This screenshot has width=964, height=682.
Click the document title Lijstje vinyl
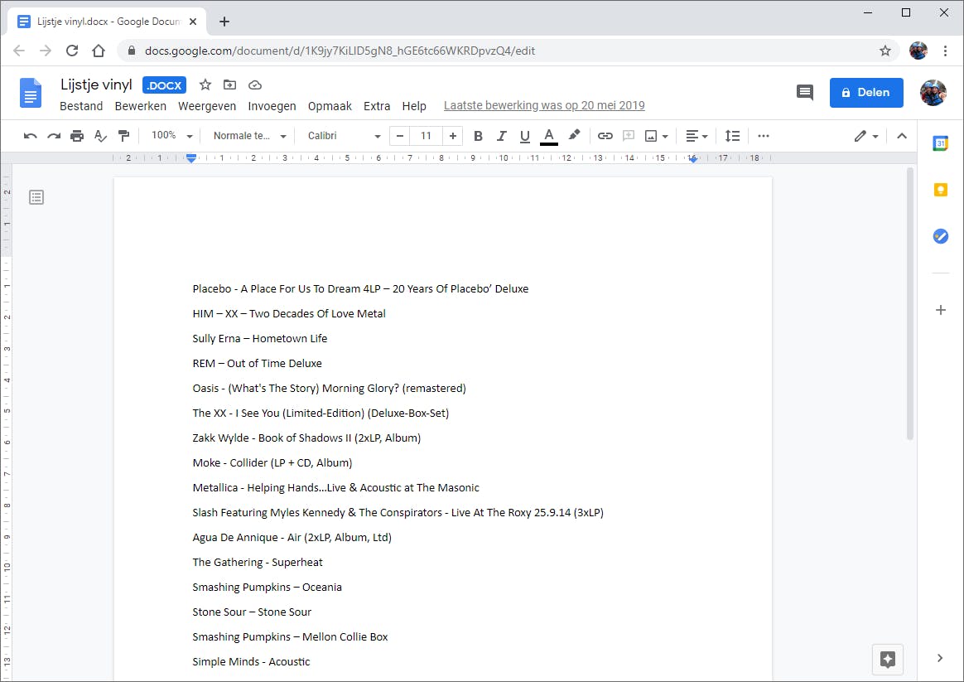[x=96, y=85]
